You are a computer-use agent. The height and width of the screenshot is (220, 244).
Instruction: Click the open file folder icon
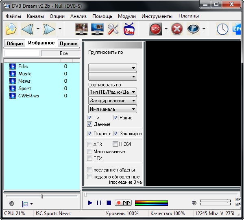tap(11, 29)
